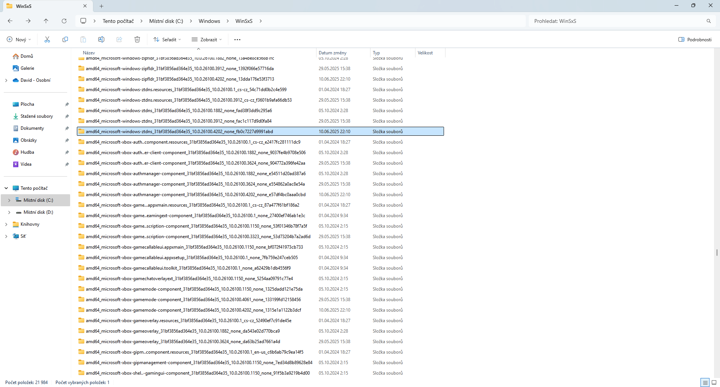Viewport: 720px width, 387px height.
Task: Open Videa quick access folder
Action: (26, 164)
